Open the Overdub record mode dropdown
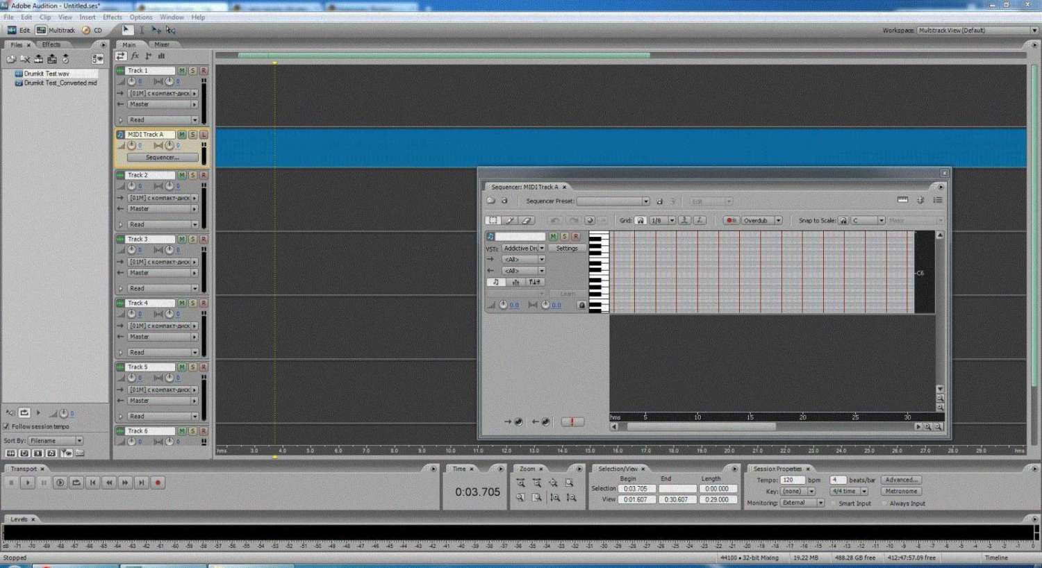 pos(761,220)
